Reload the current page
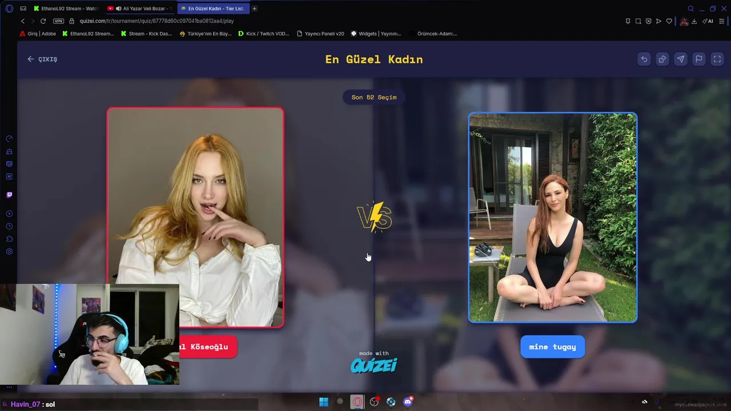 tap(43, 21)
